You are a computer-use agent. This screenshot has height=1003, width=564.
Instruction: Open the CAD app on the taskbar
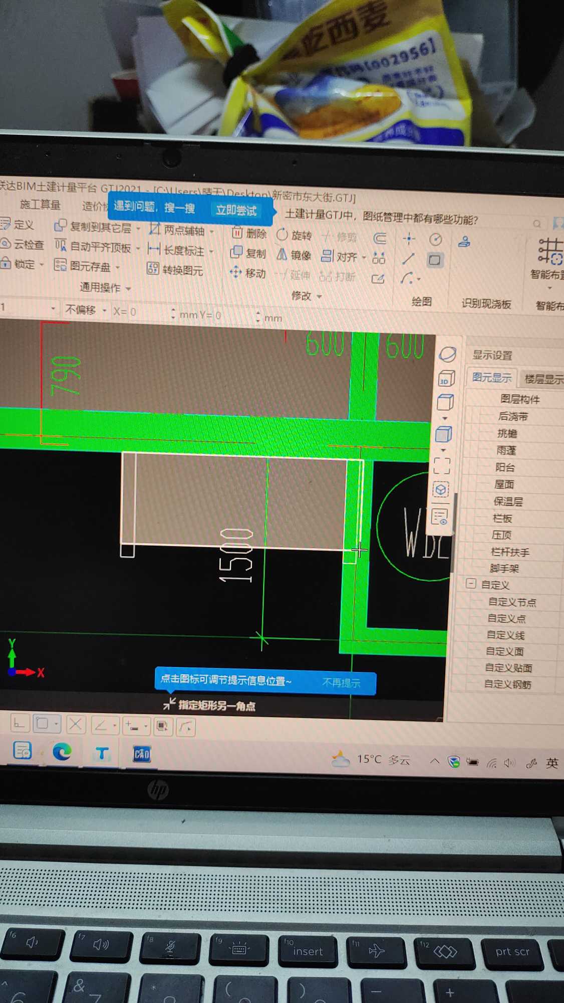coord(142,754)
